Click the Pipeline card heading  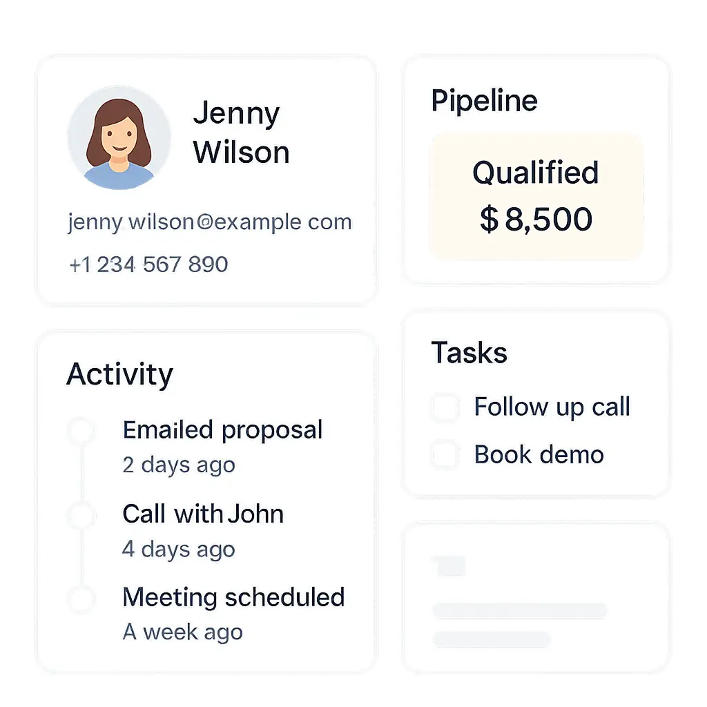(x=484, y=101)
